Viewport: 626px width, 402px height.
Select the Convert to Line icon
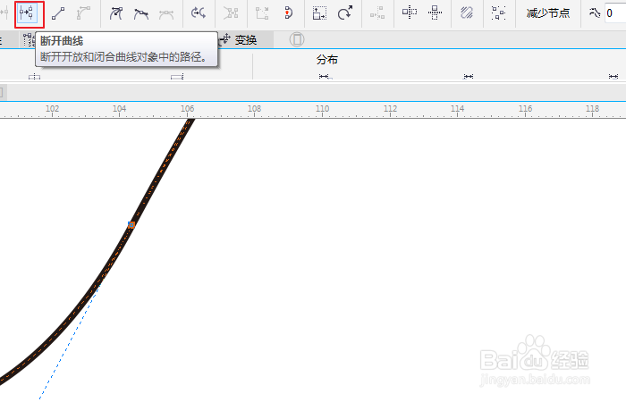[58, 13]
